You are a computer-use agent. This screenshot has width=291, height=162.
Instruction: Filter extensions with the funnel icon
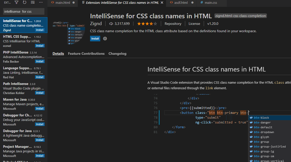click(16, 3)
